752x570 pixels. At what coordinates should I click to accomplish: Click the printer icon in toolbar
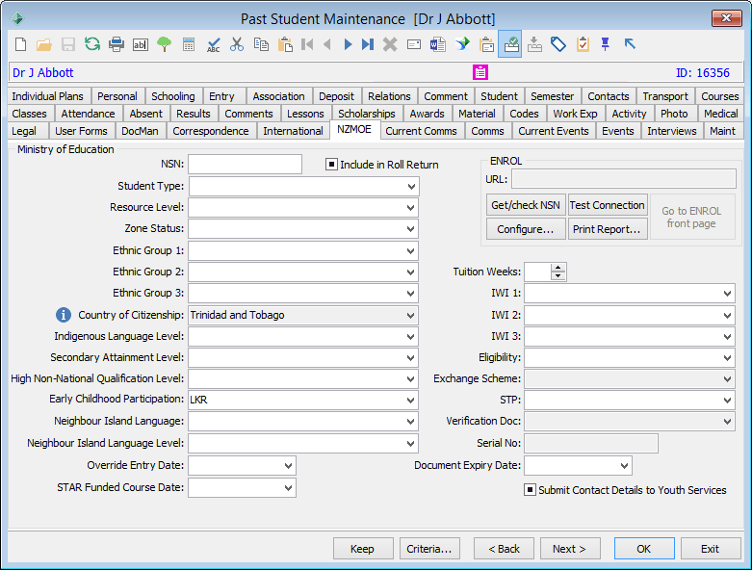[117, 44]
